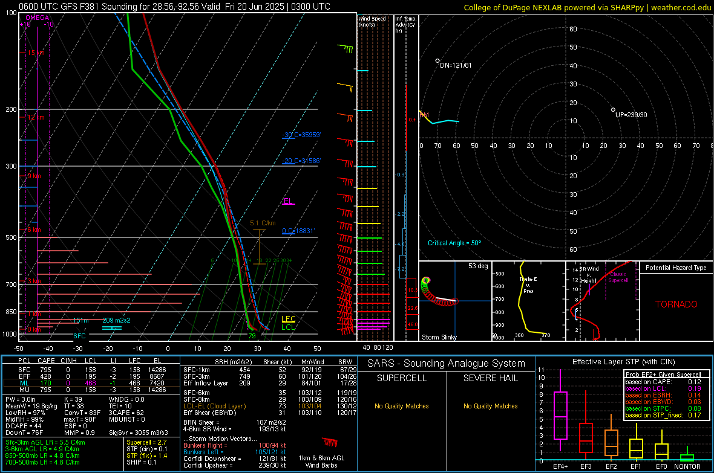The image size is (714, 473).
Task: Click the SHIP = 0.1 parameter
Action: pyautogui.click(x=141, y=462)
